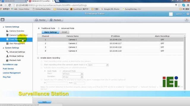Open the admin user menu
190x106 pixels.
click(180, 14)
